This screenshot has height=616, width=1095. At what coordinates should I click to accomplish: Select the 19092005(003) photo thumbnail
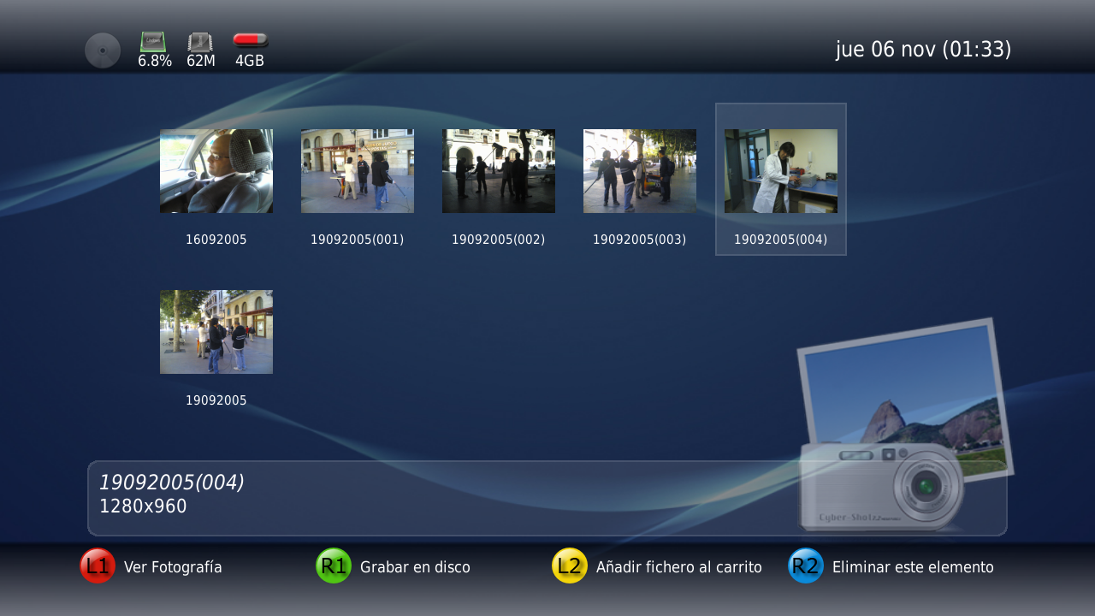[x=640, y=171]
